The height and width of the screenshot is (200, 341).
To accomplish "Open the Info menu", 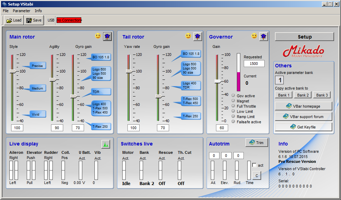I will point(38,11).
